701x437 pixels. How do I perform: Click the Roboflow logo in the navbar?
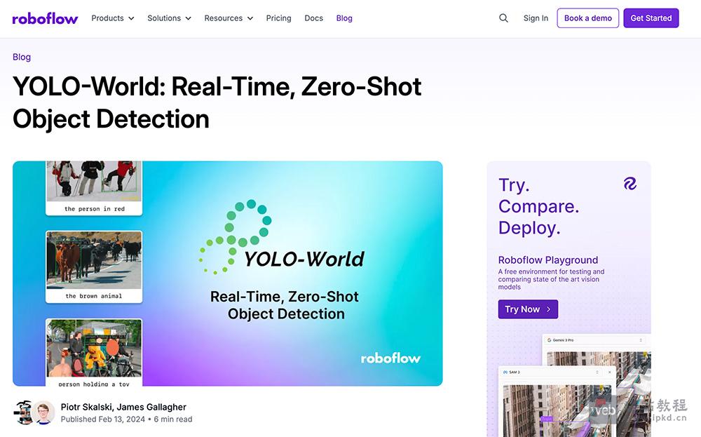(44, 18)
